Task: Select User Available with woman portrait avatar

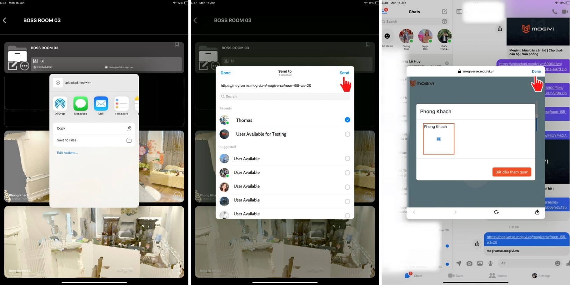Action: [x=285, y=187]
